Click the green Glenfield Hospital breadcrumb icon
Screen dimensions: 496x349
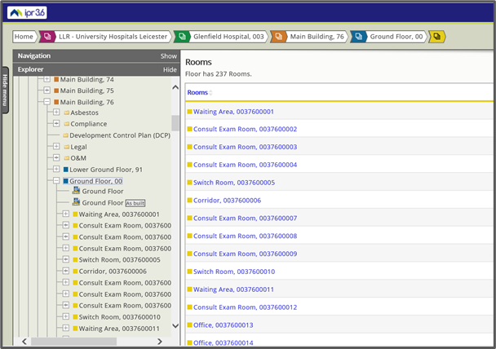click(182, 37)
